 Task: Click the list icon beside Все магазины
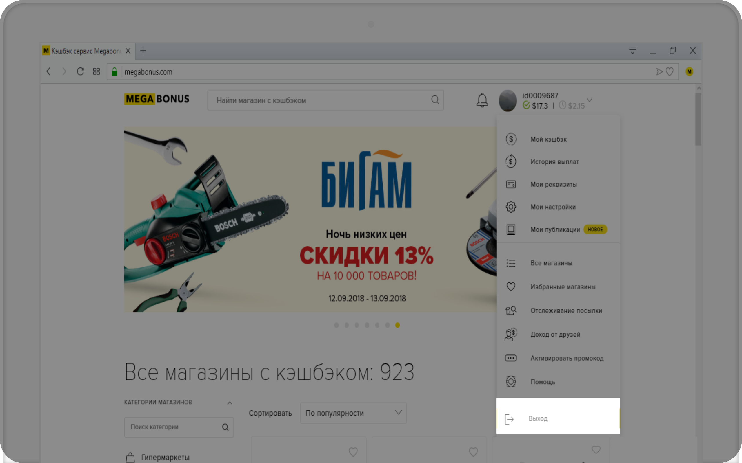pos(511,263)
